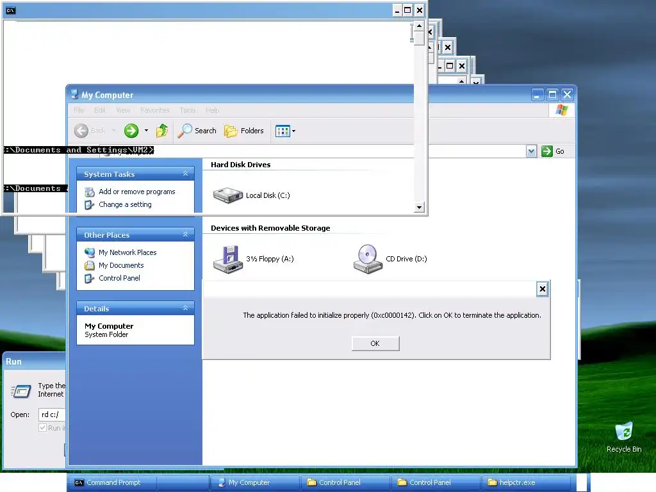Click the Command Prompt scroll down arrow
This screenshot has height=492, width=656.
point(419,207)
